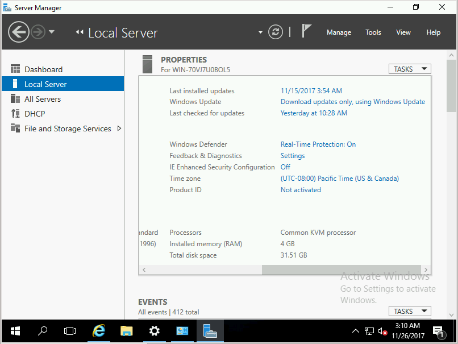
Task: Click the 4 GB installed memory value
Action: click(288, 244)
